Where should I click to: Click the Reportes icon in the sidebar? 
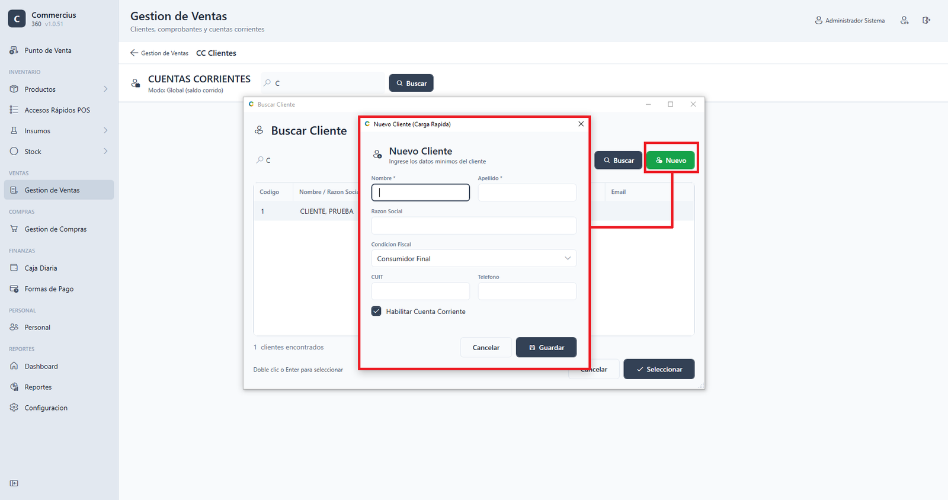click(x=14, y=387)
